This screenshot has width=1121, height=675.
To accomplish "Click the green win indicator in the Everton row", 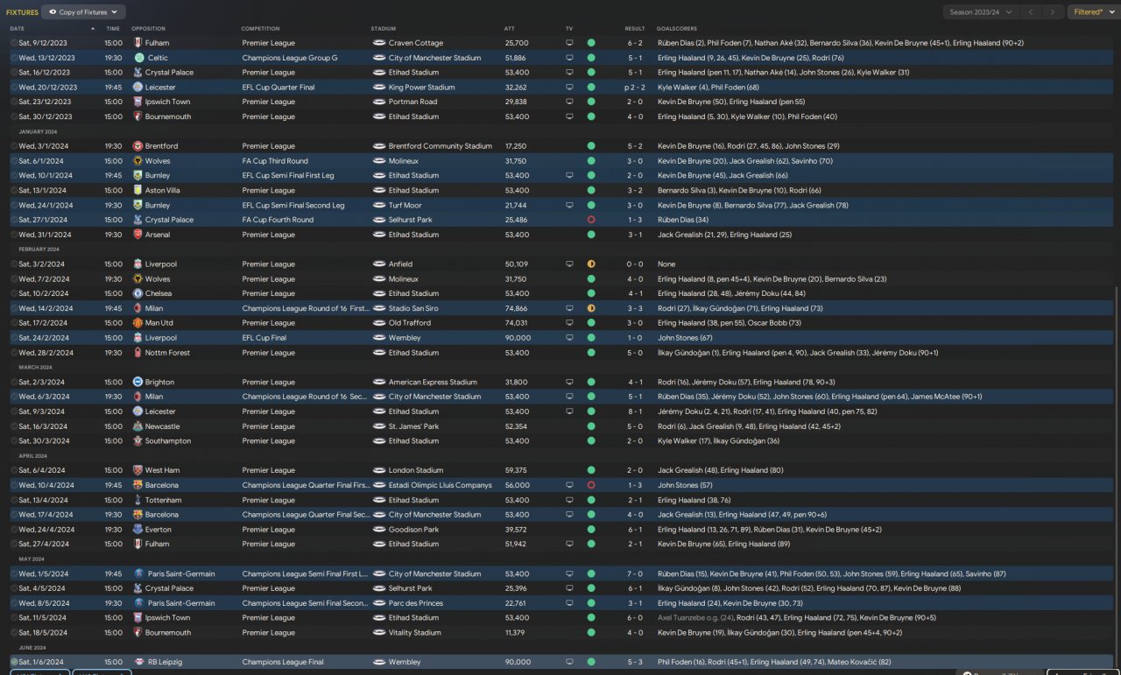I will [x=591, y=530].
